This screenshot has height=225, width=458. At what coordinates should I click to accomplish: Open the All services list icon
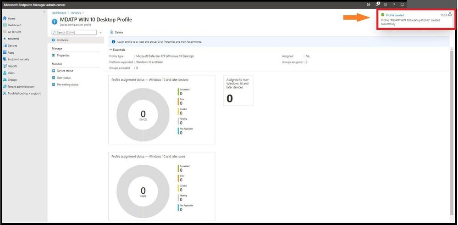5,32
